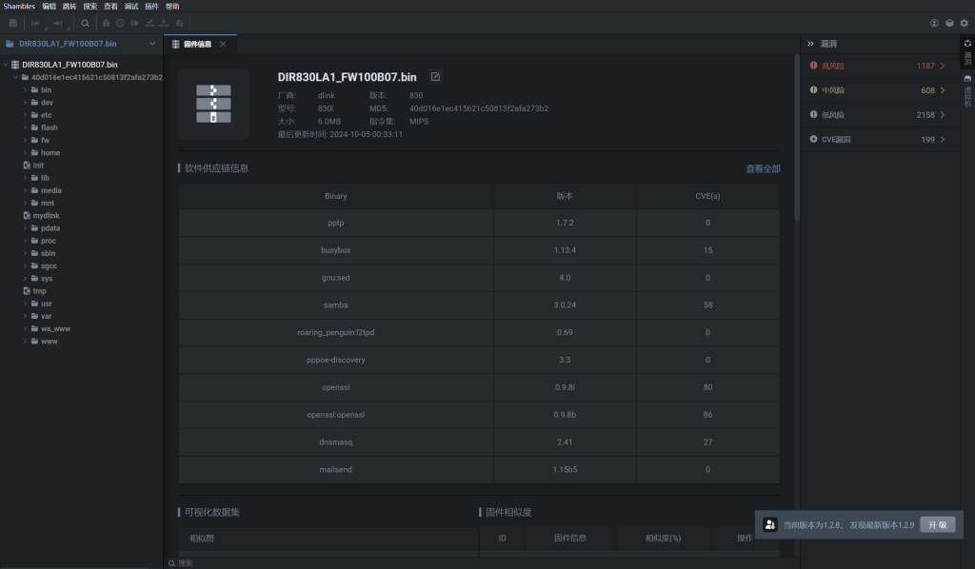Select the mydlink file in tree
The height and width of the screenshot is (569, 975).
(46, 216)
